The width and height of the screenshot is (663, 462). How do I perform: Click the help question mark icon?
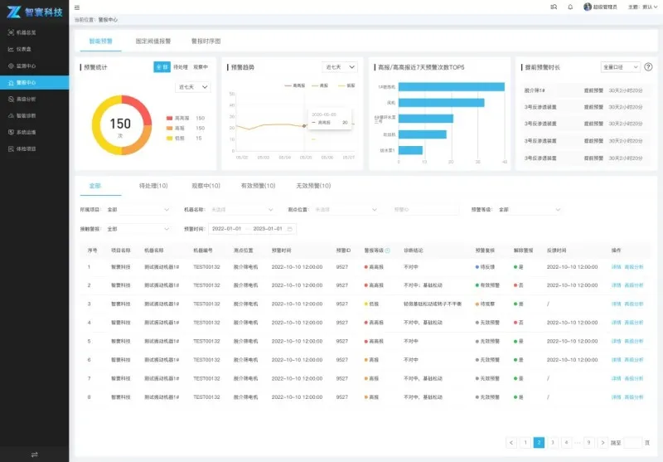tap(648, 66)
